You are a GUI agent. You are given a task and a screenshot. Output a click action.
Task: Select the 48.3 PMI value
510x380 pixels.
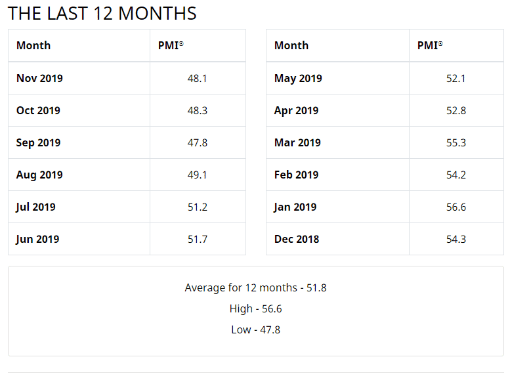pyautogui.click(x=198, y=110)
